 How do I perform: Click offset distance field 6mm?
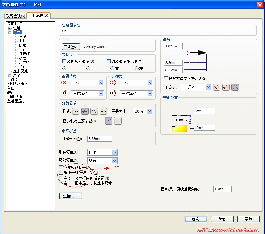point(204,111)
